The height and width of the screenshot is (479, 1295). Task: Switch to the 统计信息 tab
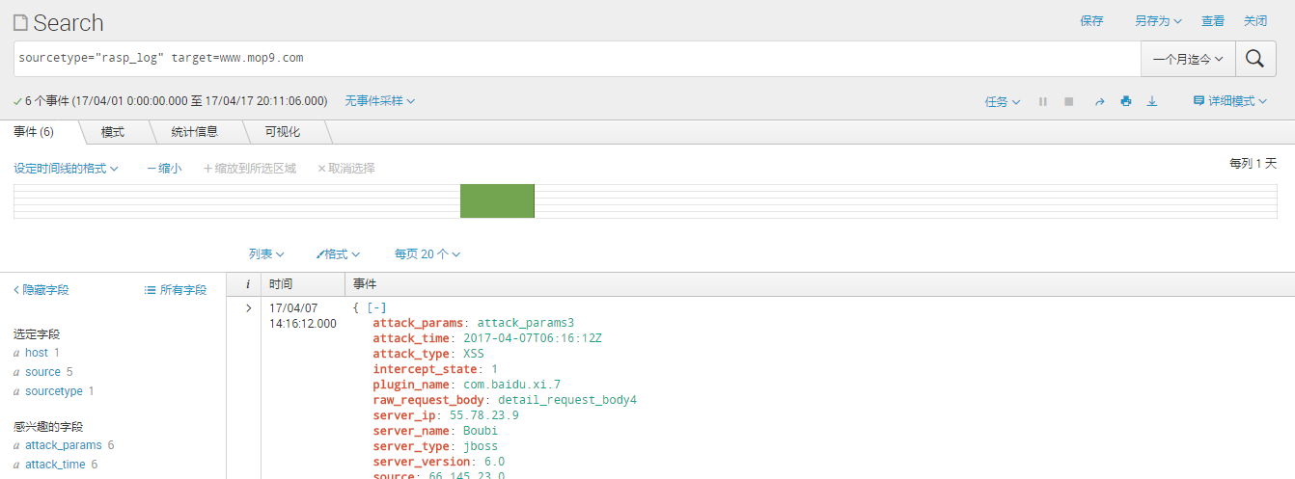tap(194, 132)
